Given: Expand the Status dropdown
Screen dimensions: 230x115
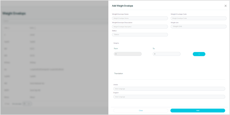Looking at the screenshot, I should point(140,35).
